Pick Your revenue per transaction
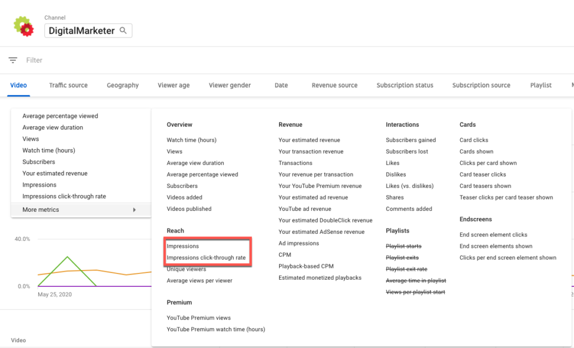This screenshot has height=348, width=574. pos(316,174)
